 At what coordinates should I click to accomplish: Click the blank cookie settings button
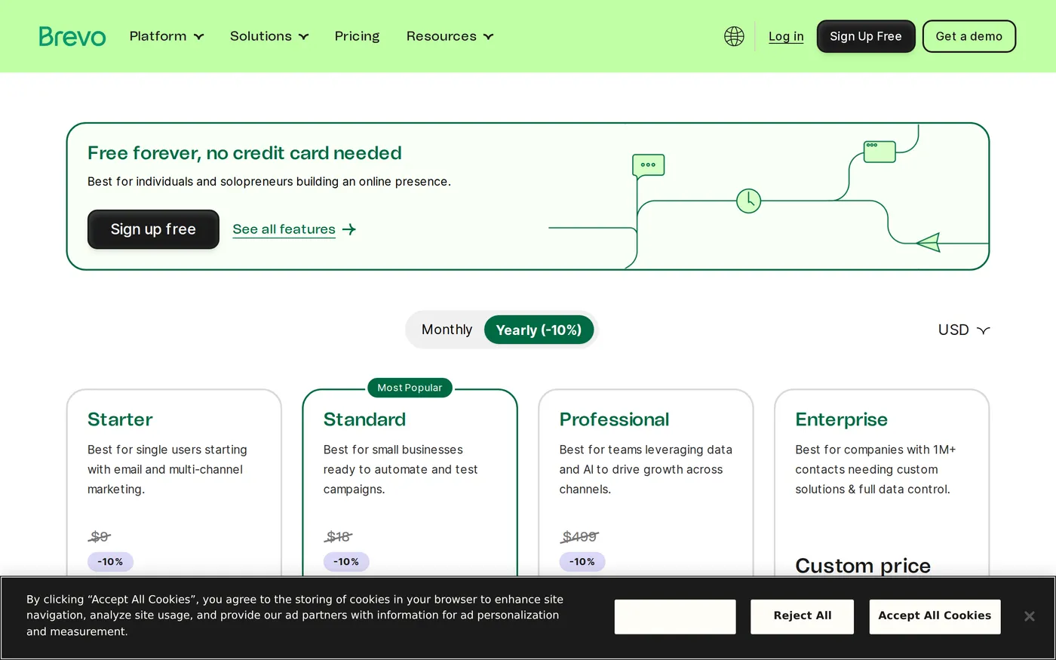[x=675, y=616]
